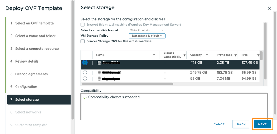
Task: Enable Disable Storage DRS checkbox
Action: pyautogui.click(x=83, y=41)
